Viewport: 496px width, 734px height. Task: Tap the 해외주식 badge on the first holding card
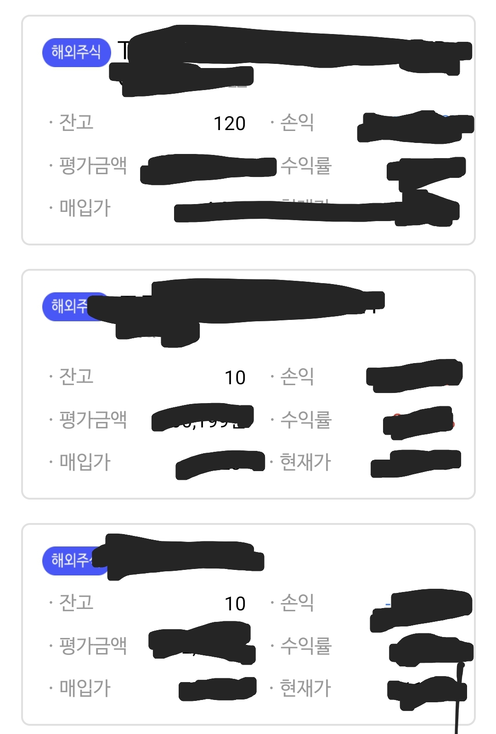76,52
